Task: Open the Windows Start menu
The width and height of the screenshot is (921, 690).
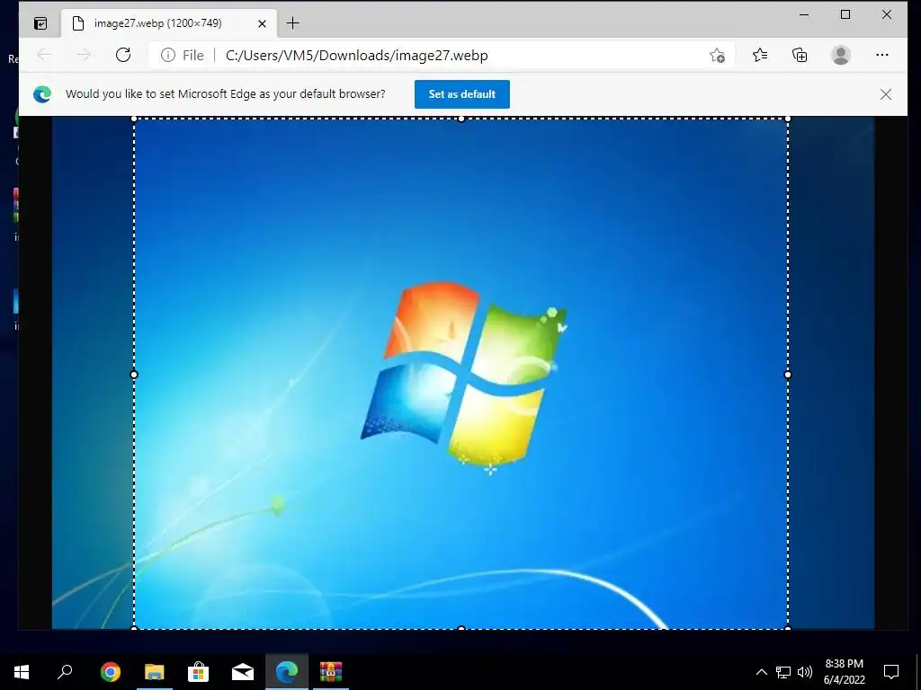Action: pyautogui.click(x=22, y=672)
